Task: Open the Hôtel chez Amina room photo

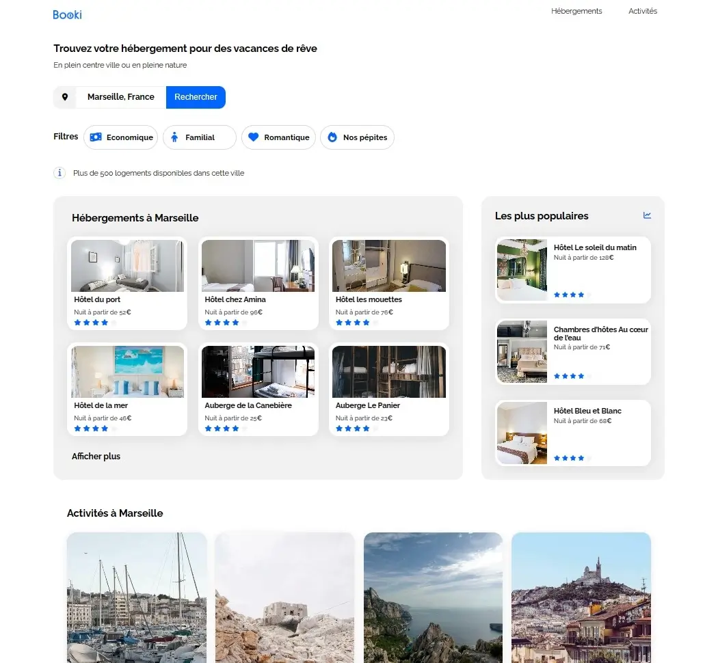Action: pyautogui.click(x=258, y=266)
